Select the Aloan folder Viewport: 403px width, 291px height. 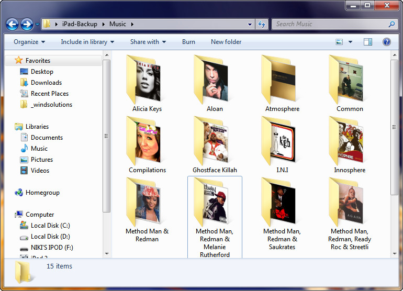(215, 84)
